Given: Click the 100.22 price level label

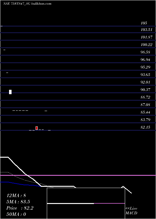Looking at the screenshot, I should pos(146,45).
